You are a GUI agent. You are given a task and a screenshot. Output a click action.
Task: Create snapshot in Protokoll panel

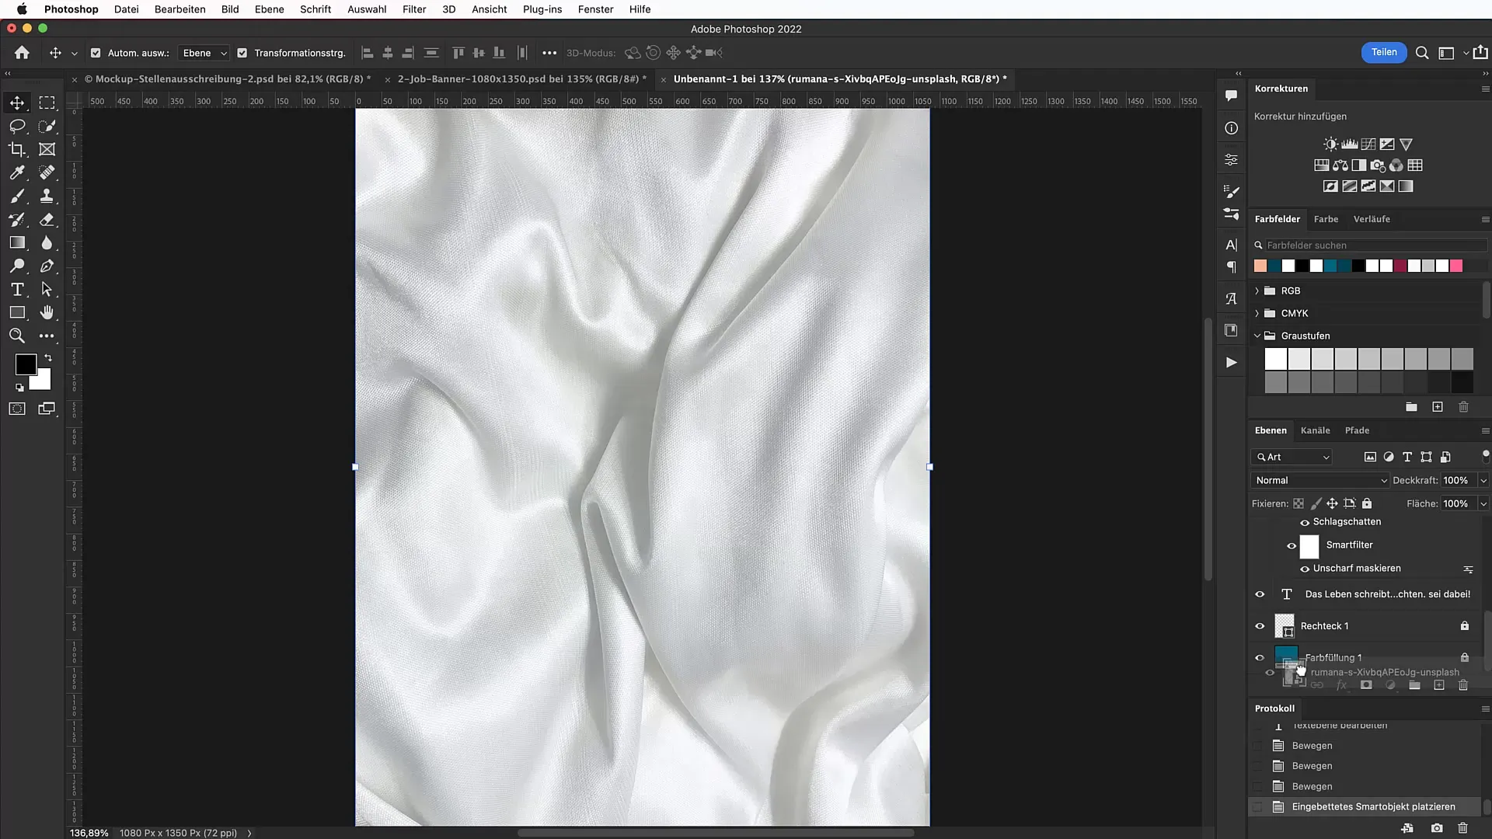[1437, 828]
